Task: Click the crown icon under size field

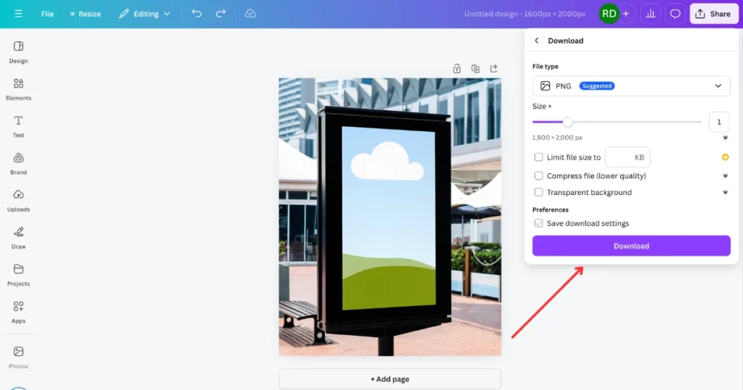Action: point(725,138)
